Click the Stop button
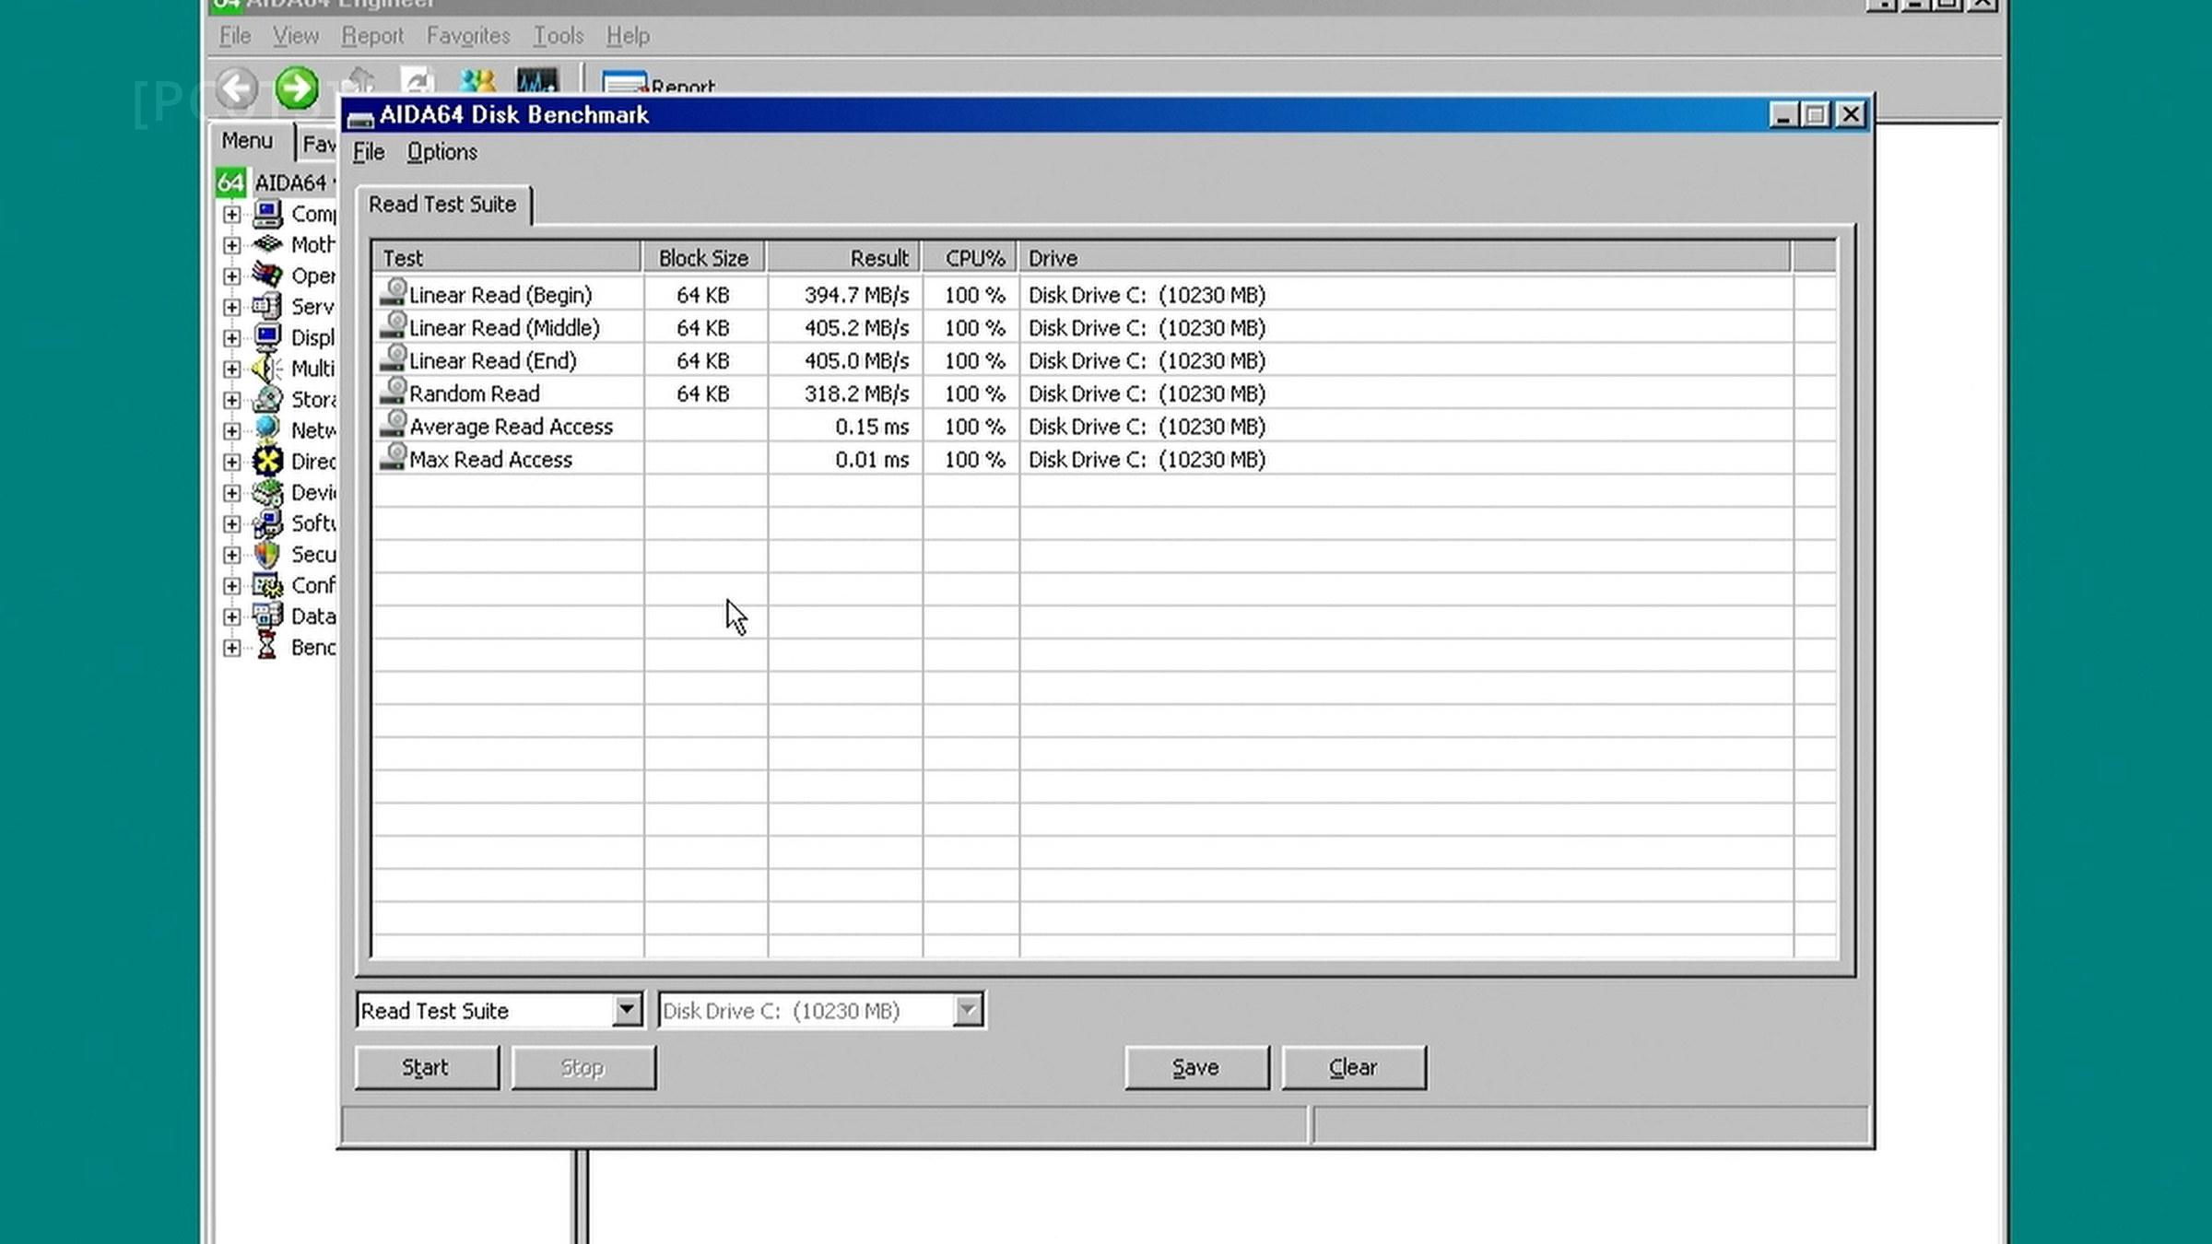Image resolution: width=2212 pixels, height=1244 pixels. point(583,1067)
